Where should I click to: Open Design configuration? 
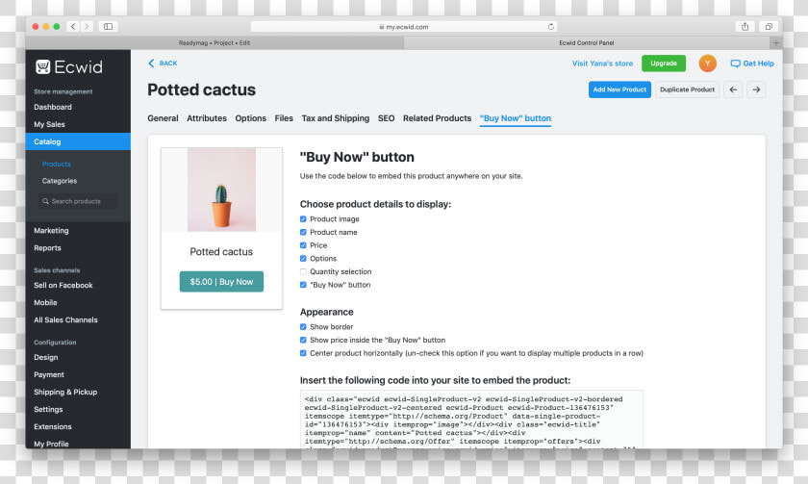coord(46,357)
